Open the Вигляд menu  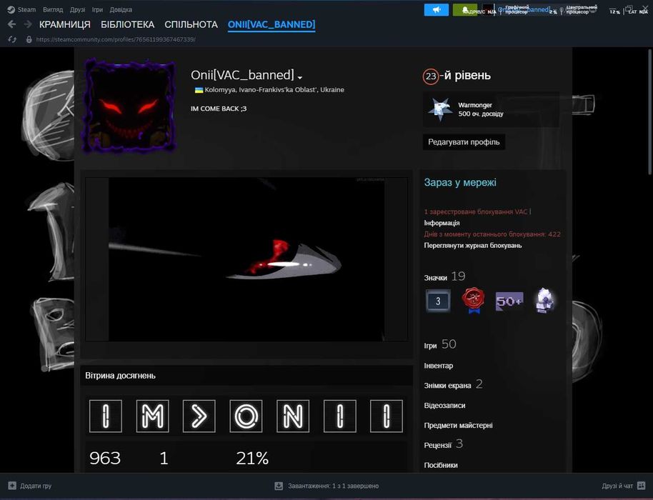(53, 9)
